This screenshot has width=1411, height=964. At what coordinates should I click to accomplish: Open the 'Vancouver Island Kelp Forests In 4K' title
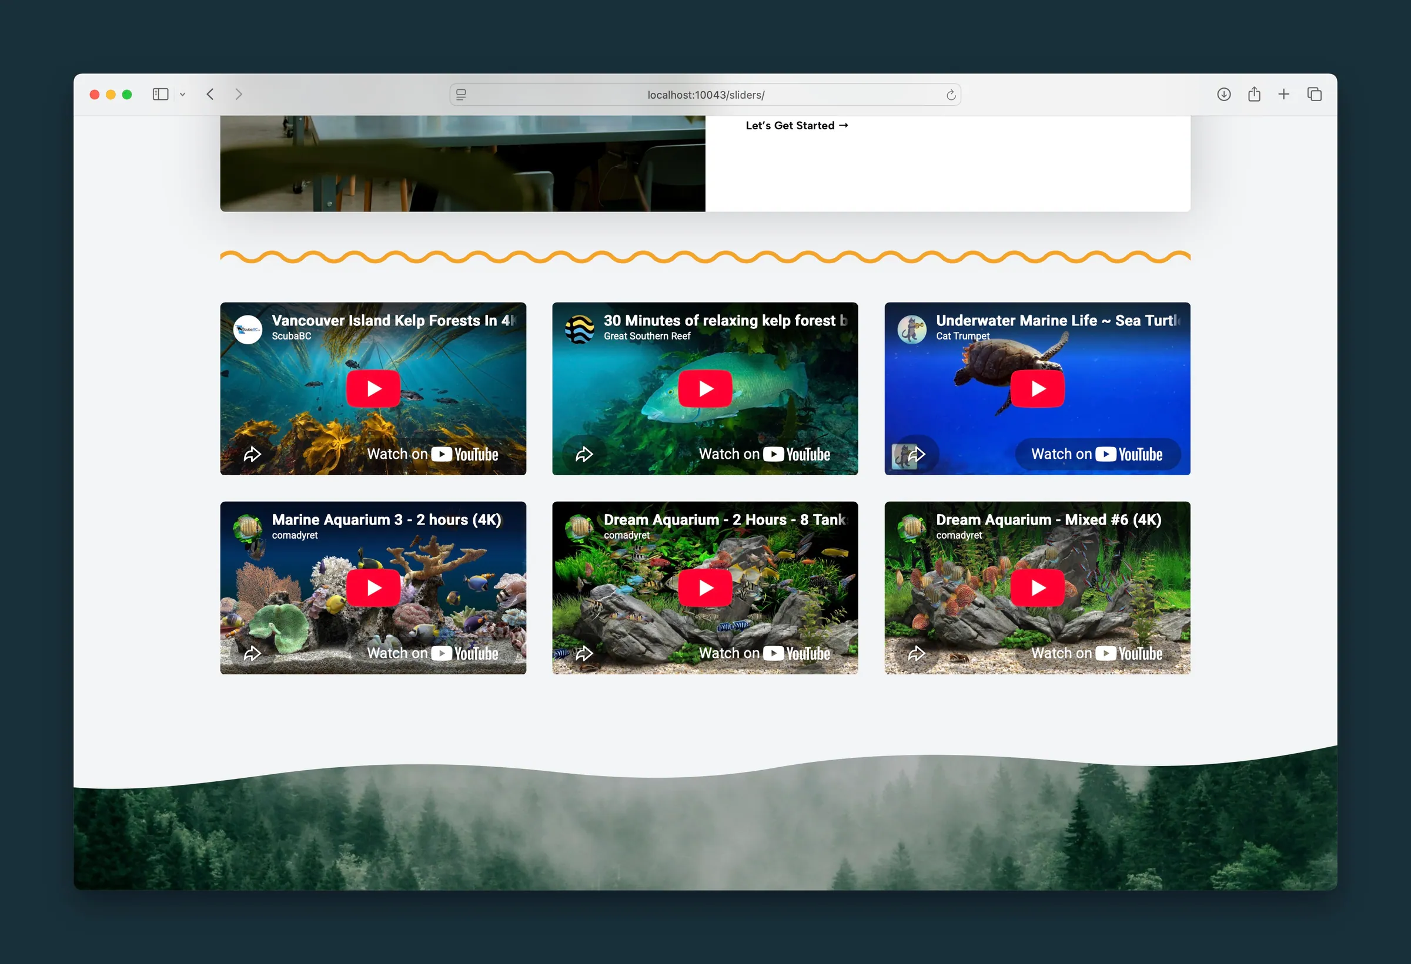click(394, 320)
